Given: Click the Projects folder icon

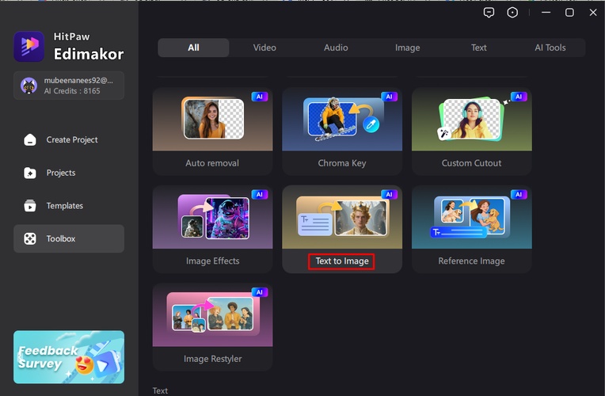Looking at the screenshot, I should [x=30, y=173].
